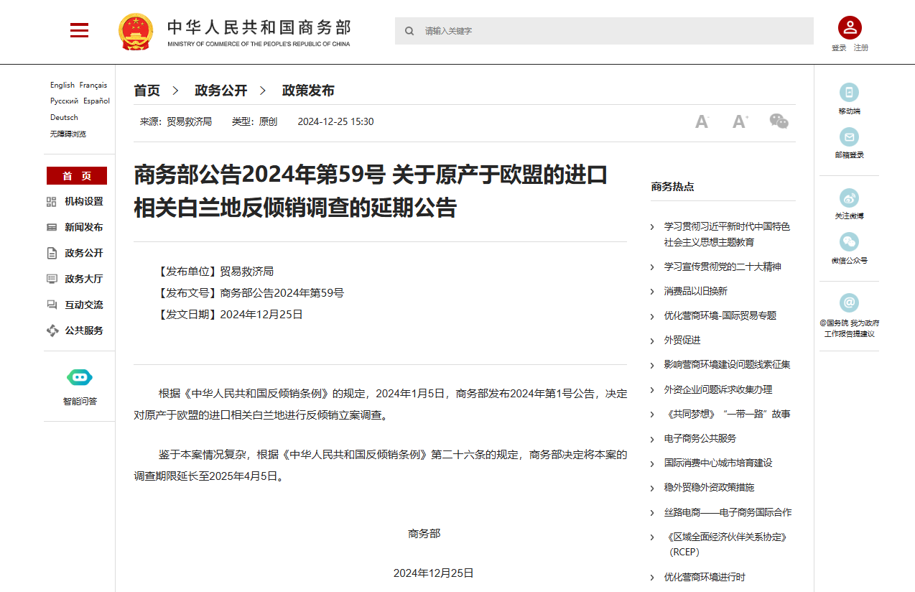Click the 来源：贸易救济局 text

176,121
